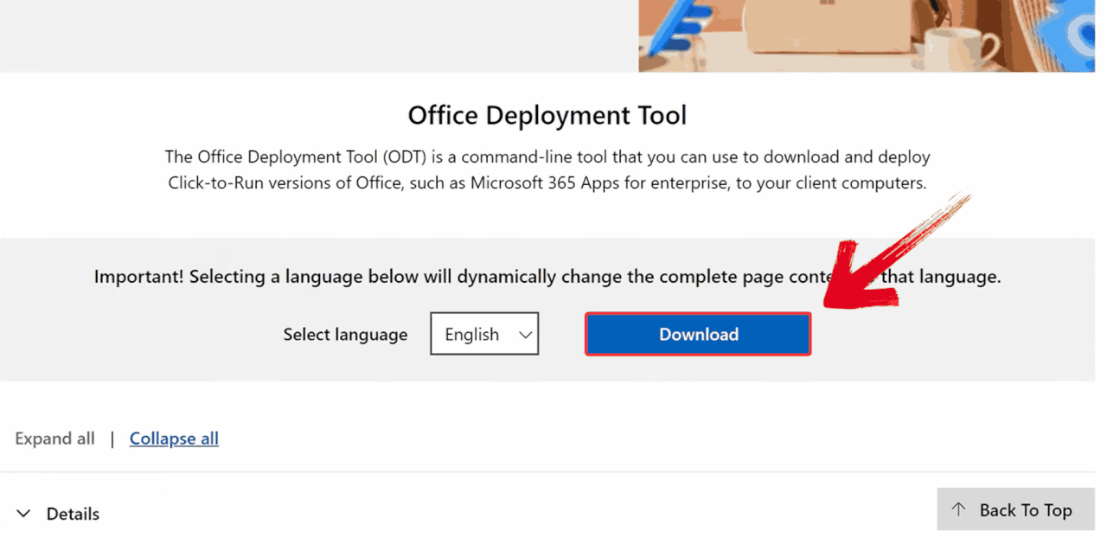Expand all sections on the page
The image size is (1107, 538).
pos(54,439)
